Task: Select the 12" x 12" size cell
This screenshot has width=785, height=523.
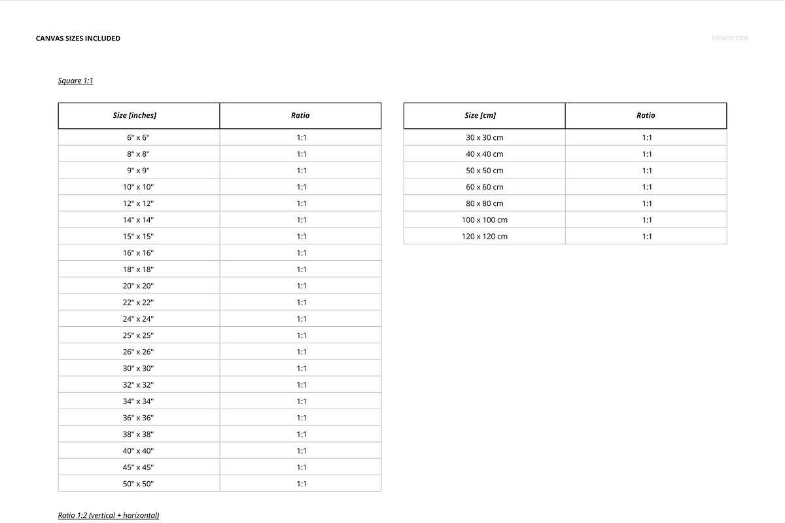Action: (x=138, y=203)
